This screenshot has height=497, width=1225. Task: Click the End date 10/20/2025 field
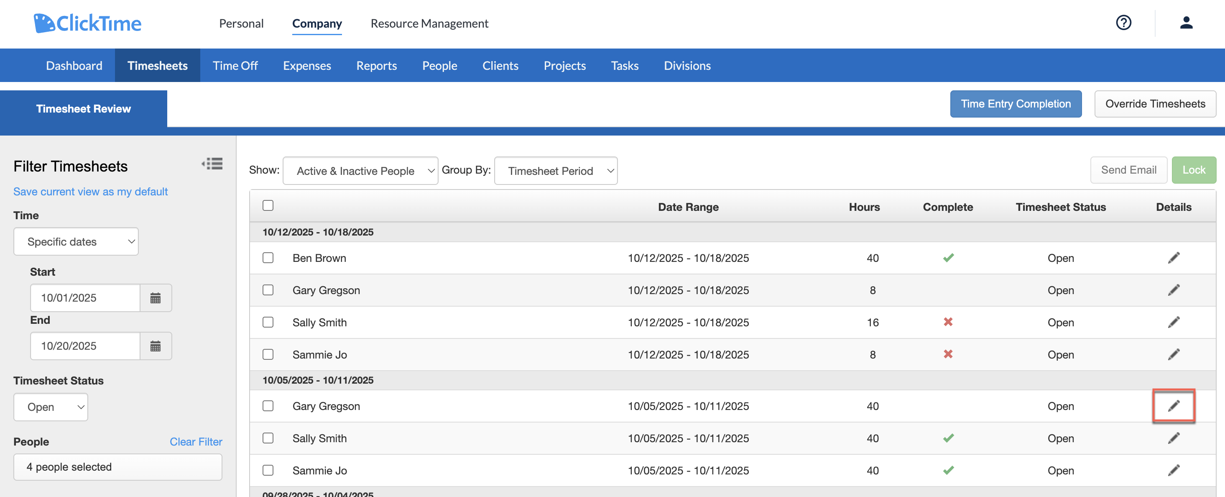point(85,346)
